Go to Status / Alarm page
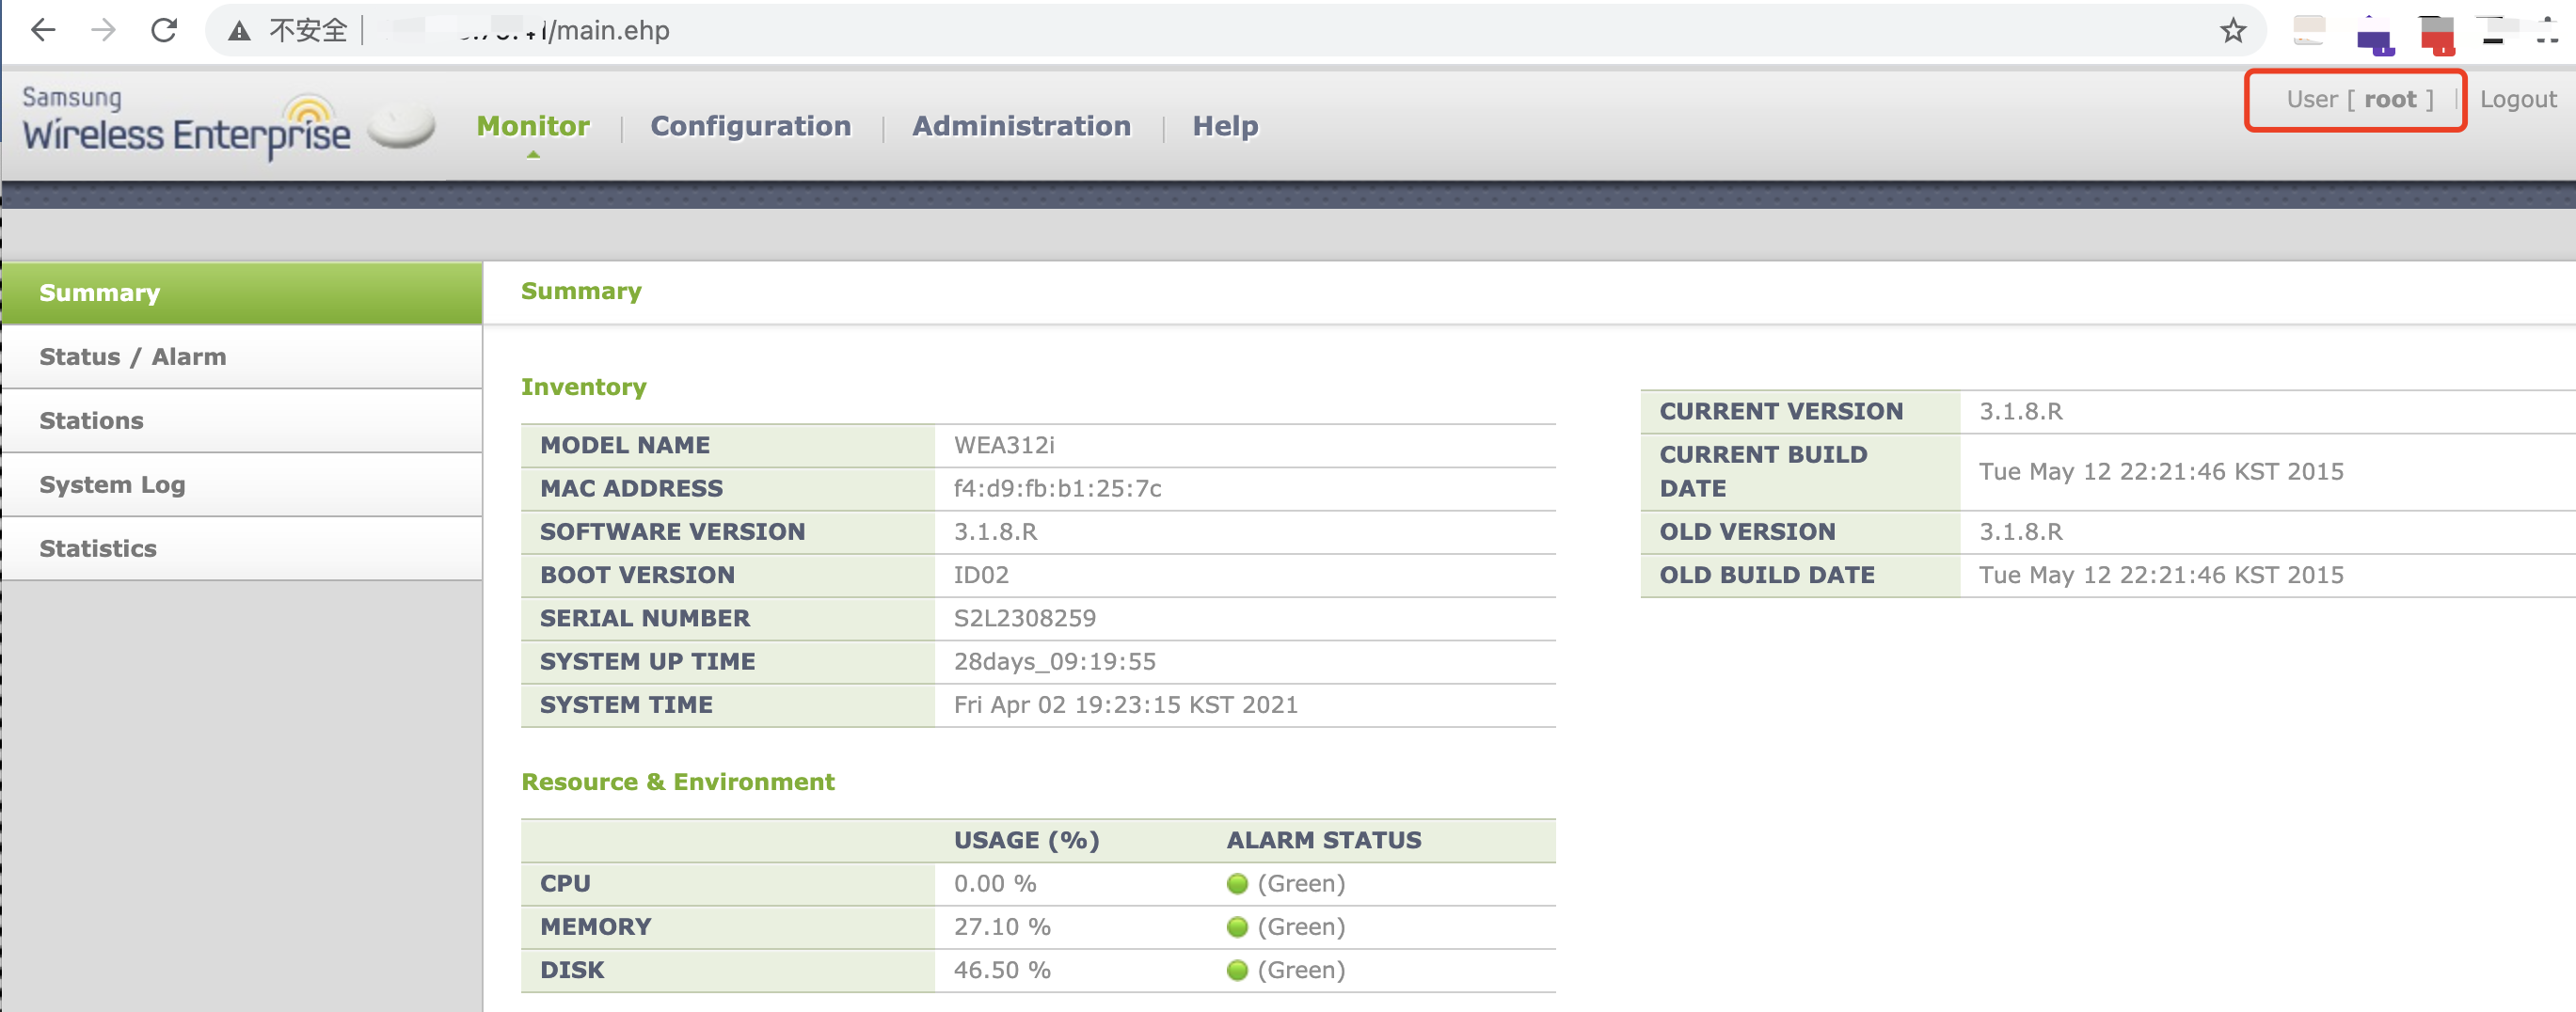 pos(242,357)
